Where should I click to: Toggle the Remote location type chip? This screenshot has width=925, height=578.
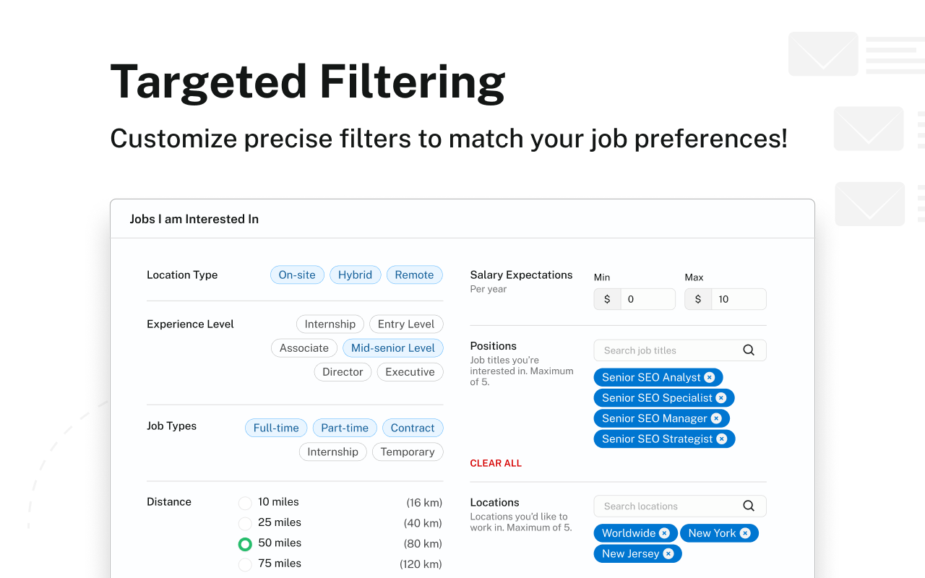pyautogui.click(x=414, y=275)
